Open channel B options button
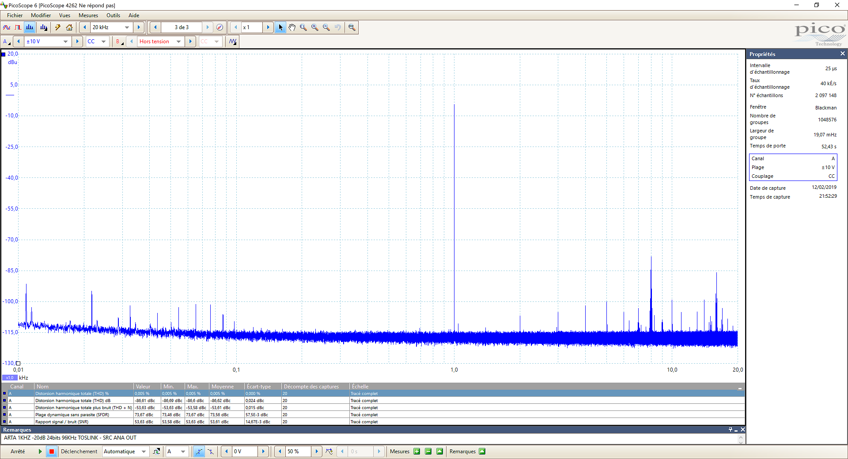Image resolution: width=848 pixels, height=459 pixels. 119,41
